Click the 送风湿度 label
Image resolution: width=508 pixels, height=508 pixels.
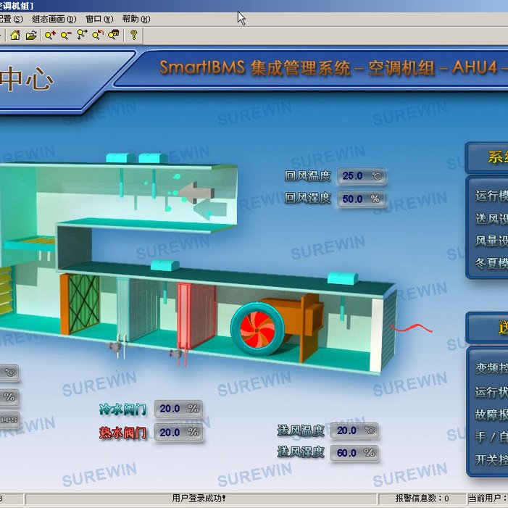(x=301, y=452)
